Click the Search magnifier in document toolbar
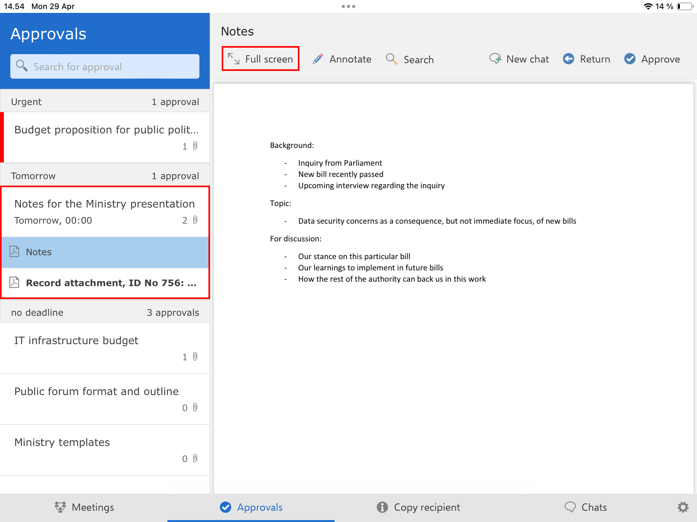The width and height of the screenshot is (697, 522). point(392,59)
